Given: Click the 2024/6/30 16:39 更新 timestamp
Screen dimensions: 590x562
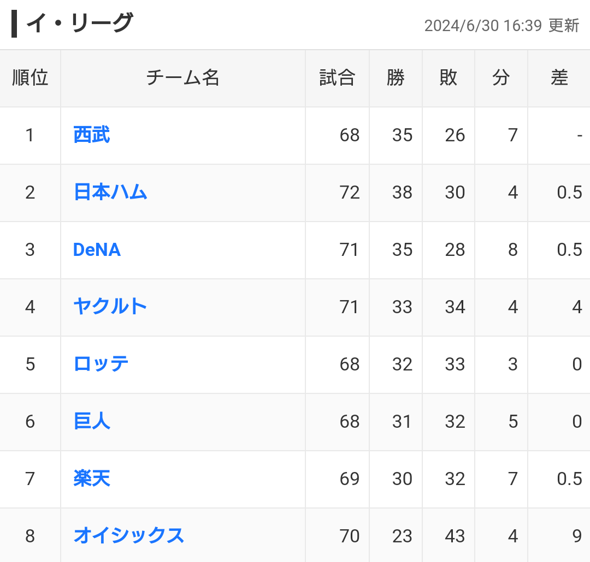Looking at the screenshot, I should (x=501, y=26).
